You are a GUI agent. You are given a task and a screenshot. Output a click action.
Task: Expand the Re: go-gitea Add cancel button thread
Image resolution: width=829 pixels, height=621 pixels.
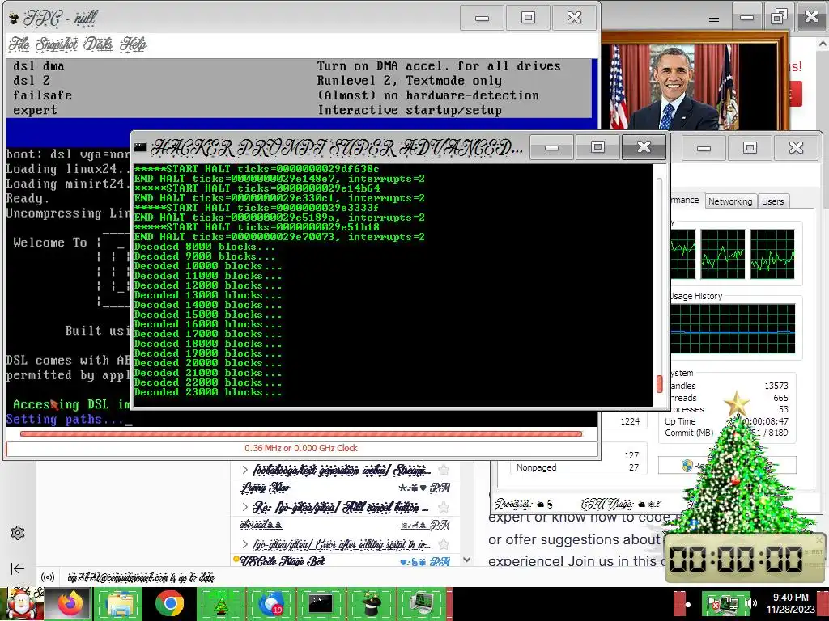[x=244, y=507]
